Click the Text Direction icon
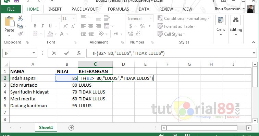 (x=116, y=34)
